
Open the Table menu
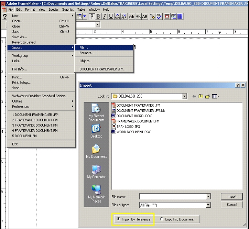(x=81, y=10)
